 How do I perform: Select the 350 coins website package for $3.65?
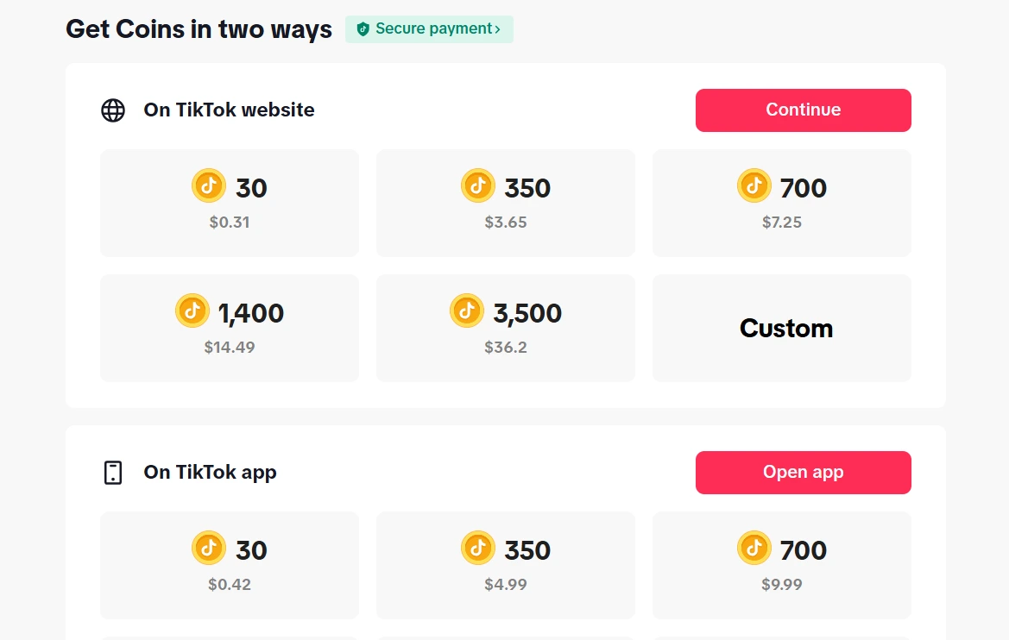tap(506, 204)
